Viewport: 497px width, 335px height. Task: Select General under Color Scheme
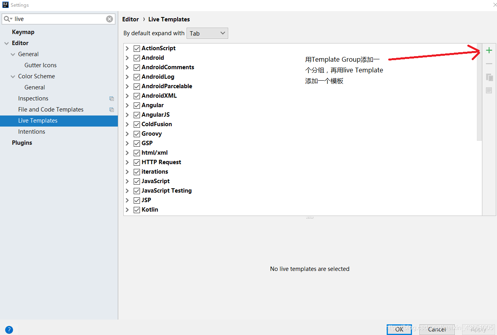click(35, 87)
